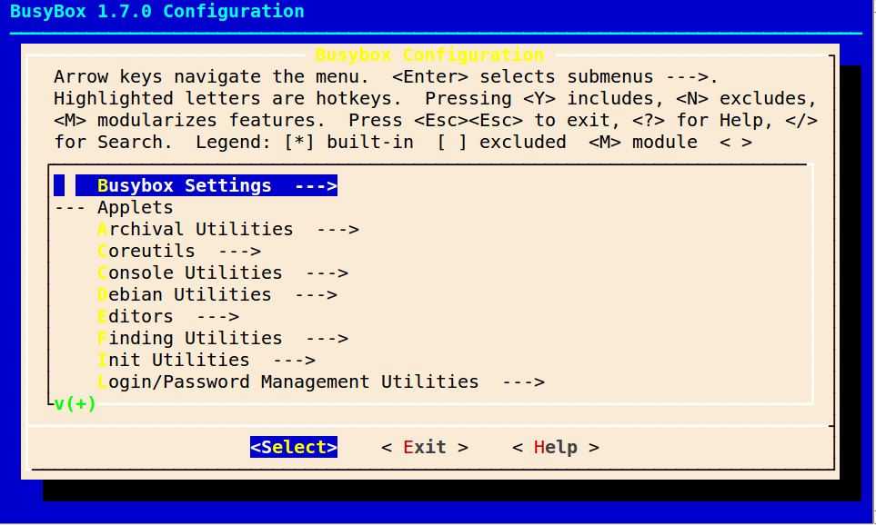Click the BusyBox 1.7.0 Configuration header
Screen dimensions: 876x525
[x=157, y=11]
